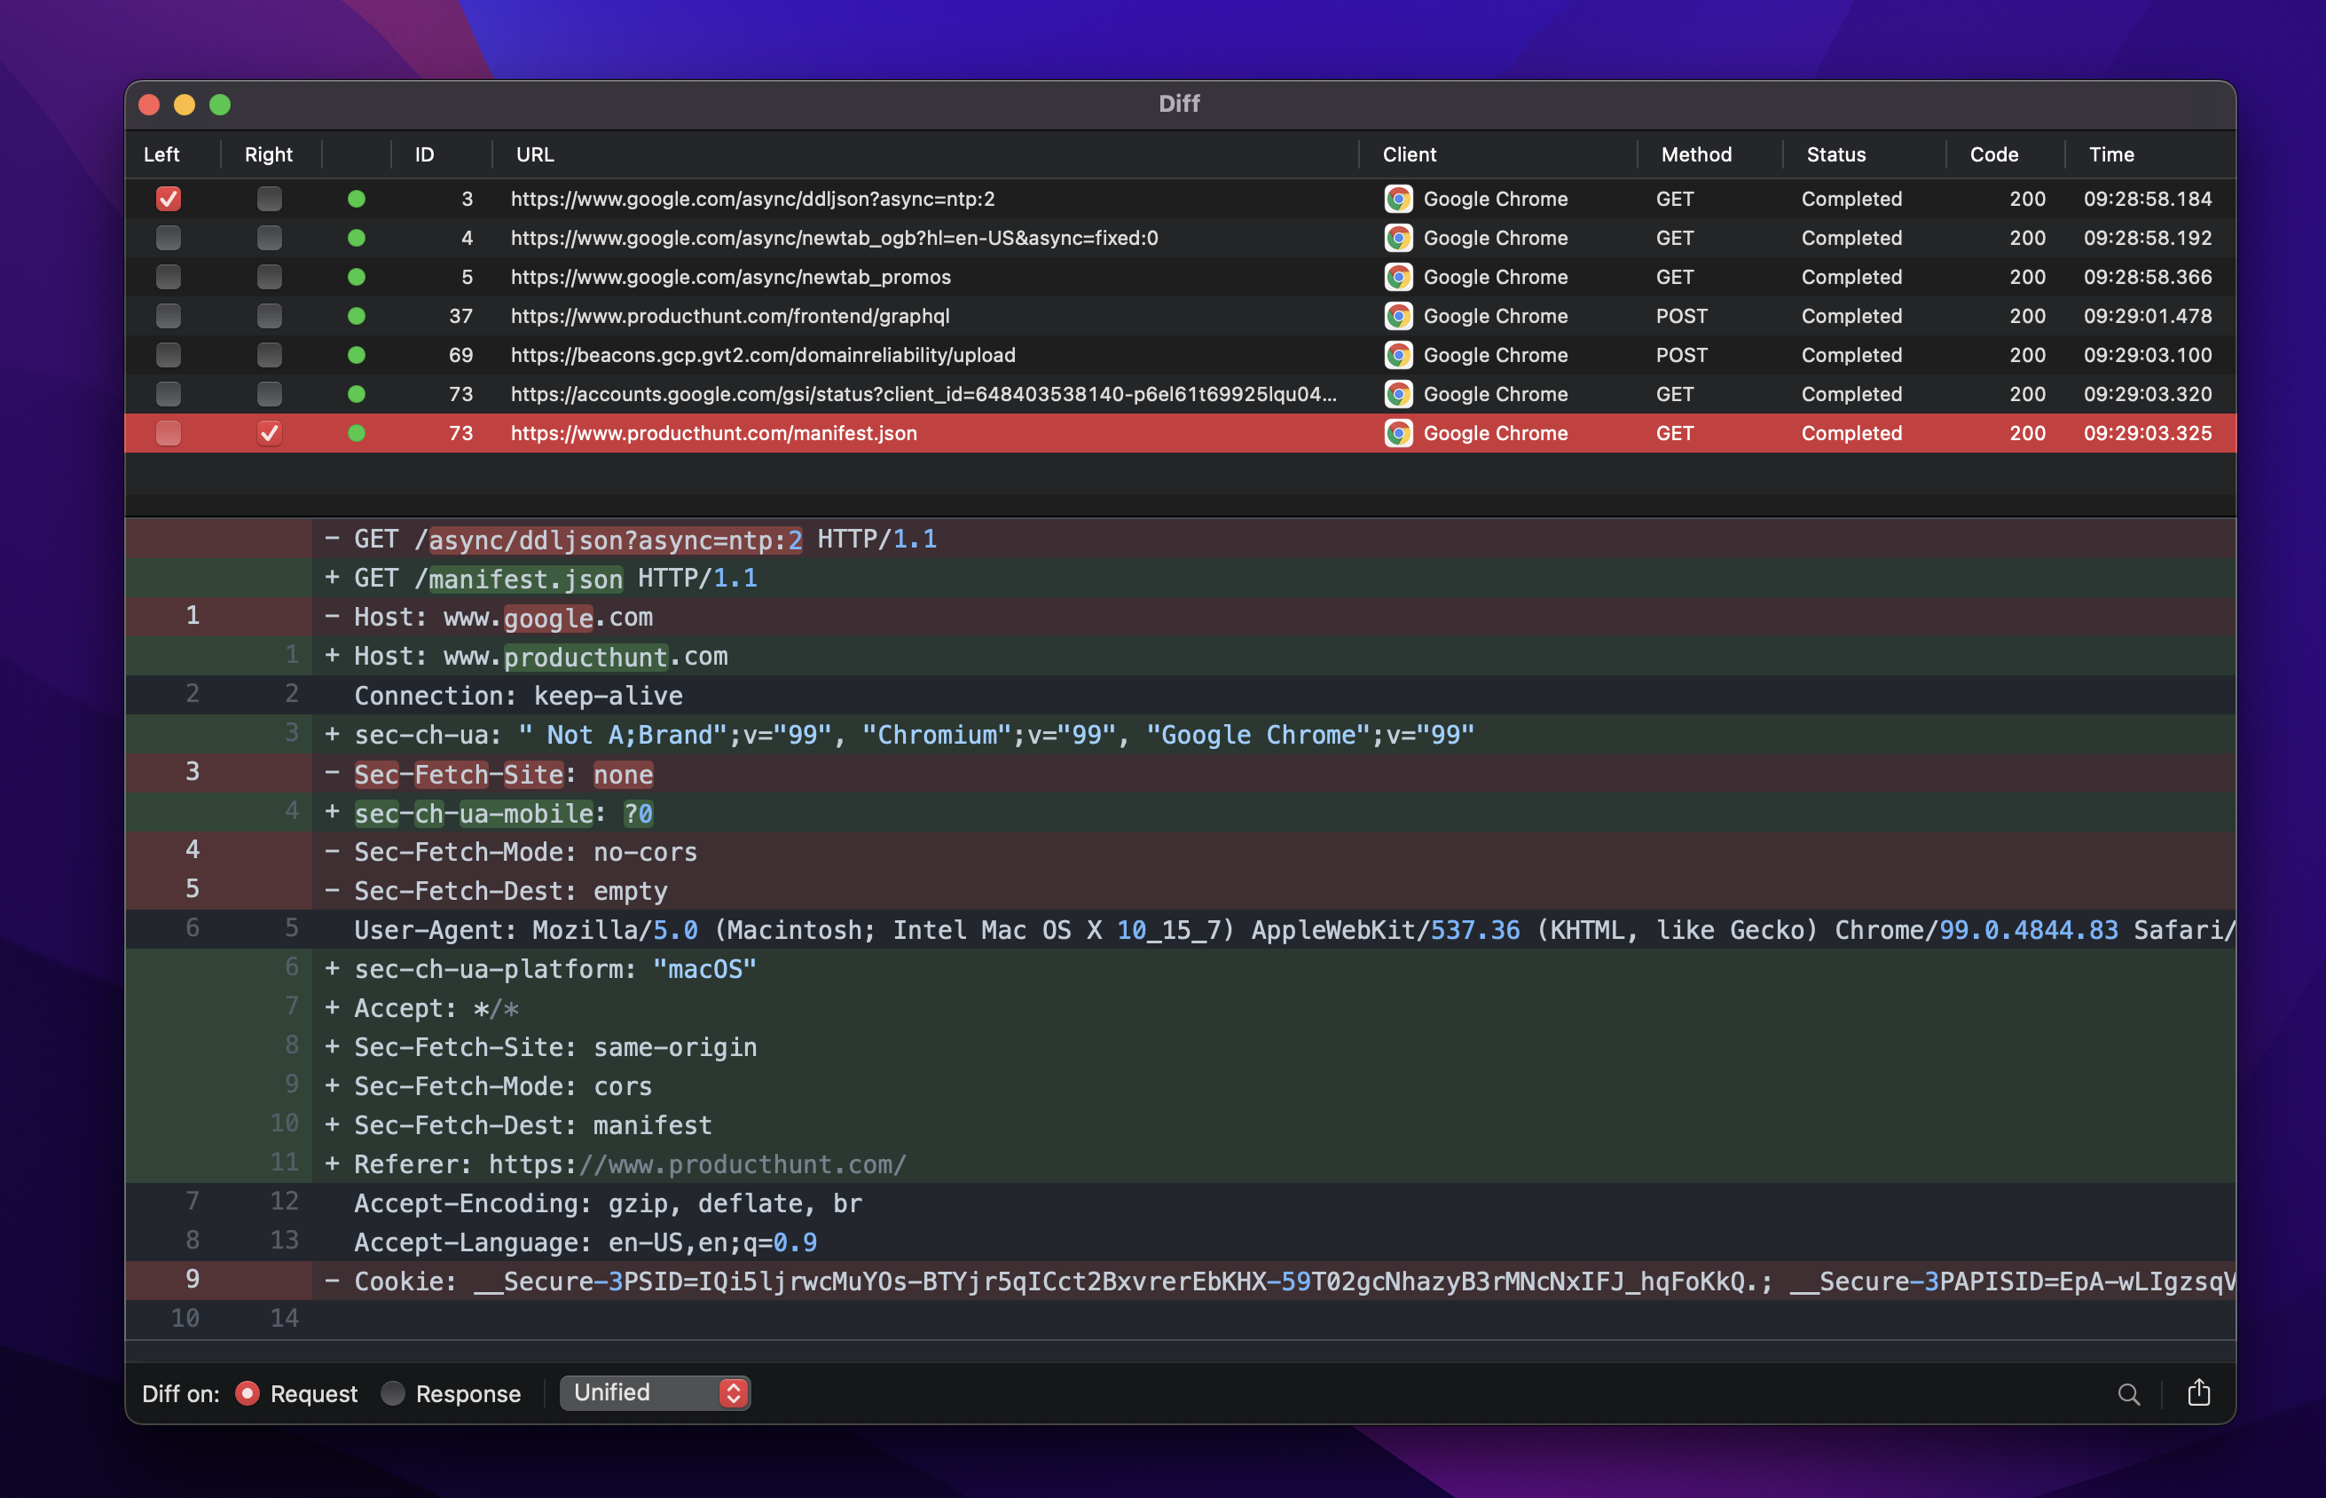Click the search magnifier icon in bottom bar
This screenshot has width=2326, height=1498.
(2127, 1394)
